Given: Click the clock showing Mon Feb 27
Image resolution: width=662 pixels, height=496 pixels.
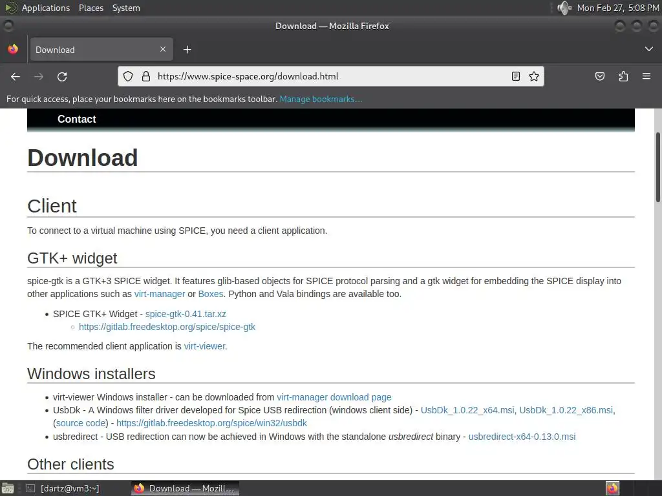Looking at the screenshot, I should pos(617,8).
